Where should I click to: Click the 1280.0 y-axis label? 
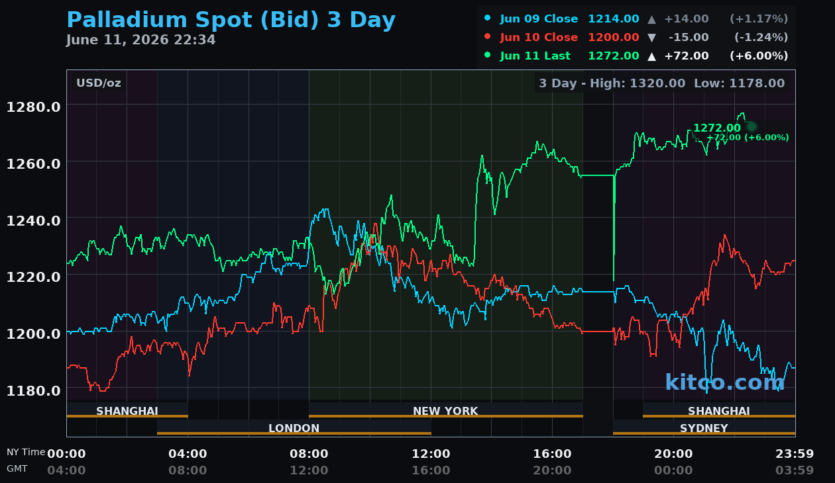34,107
